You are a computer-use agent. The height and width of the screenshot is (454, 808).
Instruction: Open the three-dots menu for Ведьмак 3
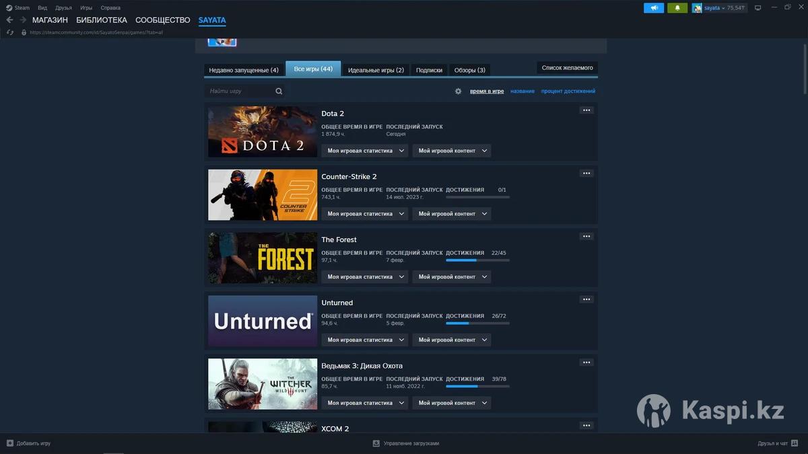pos(586,363)
